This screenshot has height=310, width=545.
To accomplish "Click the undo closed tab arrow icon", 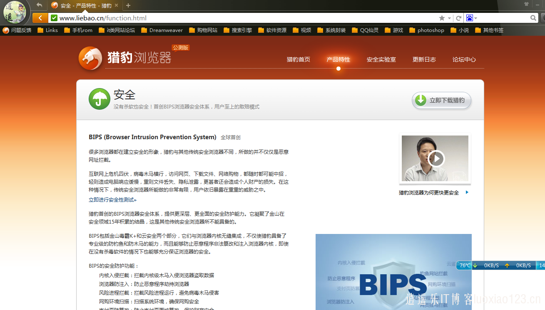I will click(x=39, y=5).
